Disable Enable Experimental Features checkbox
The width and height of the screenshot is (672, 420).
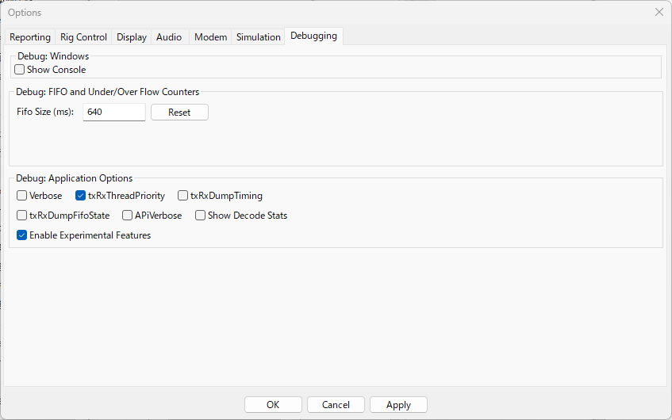pos(22,235)
